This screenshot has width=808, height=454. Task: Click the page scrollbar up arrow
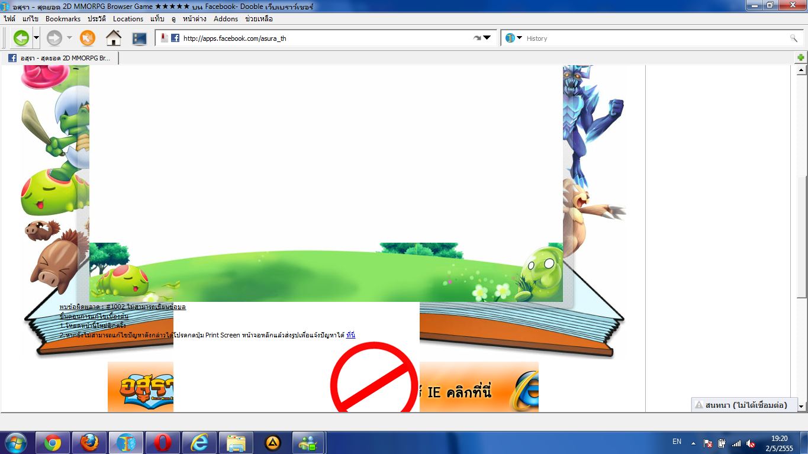pyautogui.click(x=801, y=69)
